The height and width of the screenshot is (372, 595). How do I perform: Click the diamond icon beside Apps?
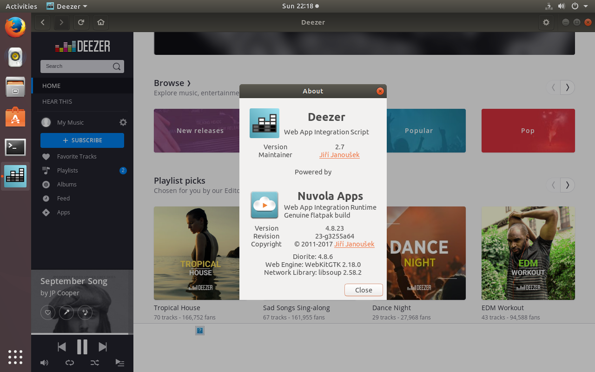coord(46,213)
